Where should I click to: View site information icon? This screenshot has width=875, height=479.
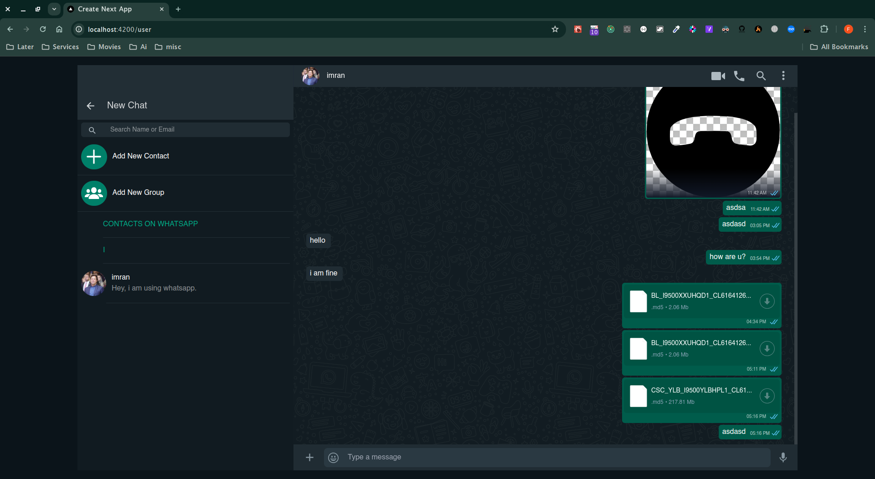(x=79, y=29)
